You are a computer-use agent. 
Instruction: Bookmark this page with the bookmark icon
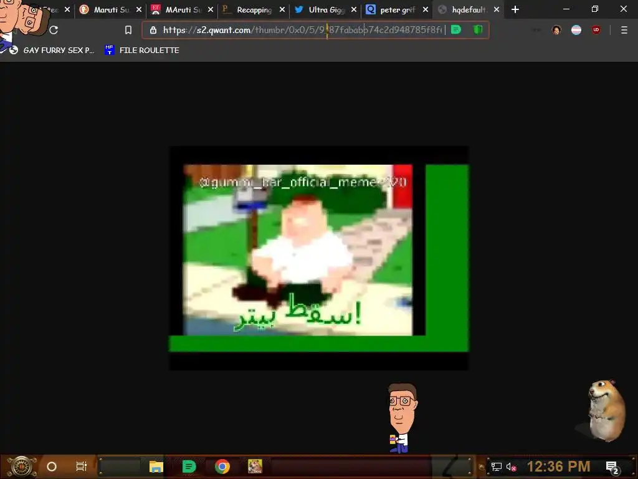tap(128, 30)
